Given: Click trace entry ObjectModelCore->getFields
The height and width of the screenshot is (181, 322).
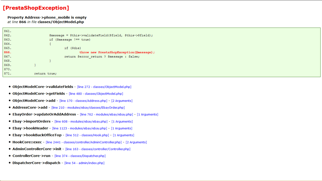Looking at the screenshot, I should (39, 93).
